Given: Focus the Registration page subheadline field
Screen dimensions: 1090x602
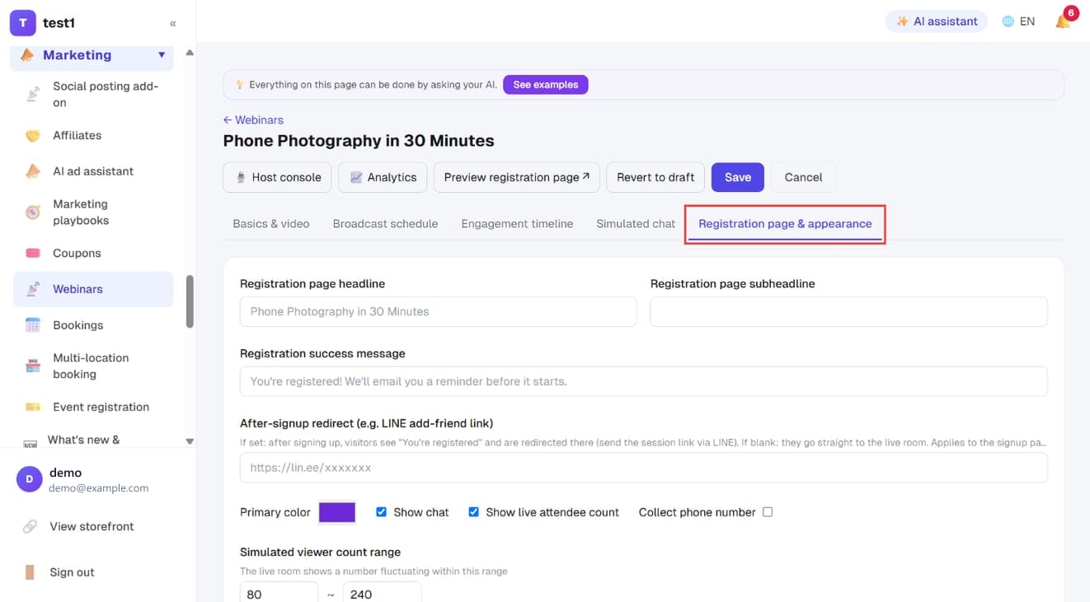Looking at the screenshot, I should click(x=849, y=312).
